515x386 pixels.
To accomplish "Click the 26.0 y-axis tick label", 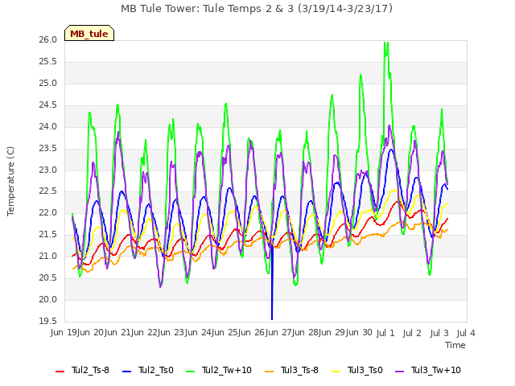I will pyautogui.click(x=48, y=39).
